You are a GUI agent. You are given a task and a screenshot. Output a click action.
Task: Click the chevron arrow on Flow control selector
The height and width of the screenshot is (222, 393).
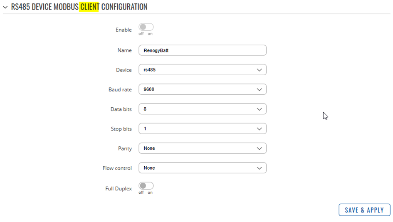260,168
